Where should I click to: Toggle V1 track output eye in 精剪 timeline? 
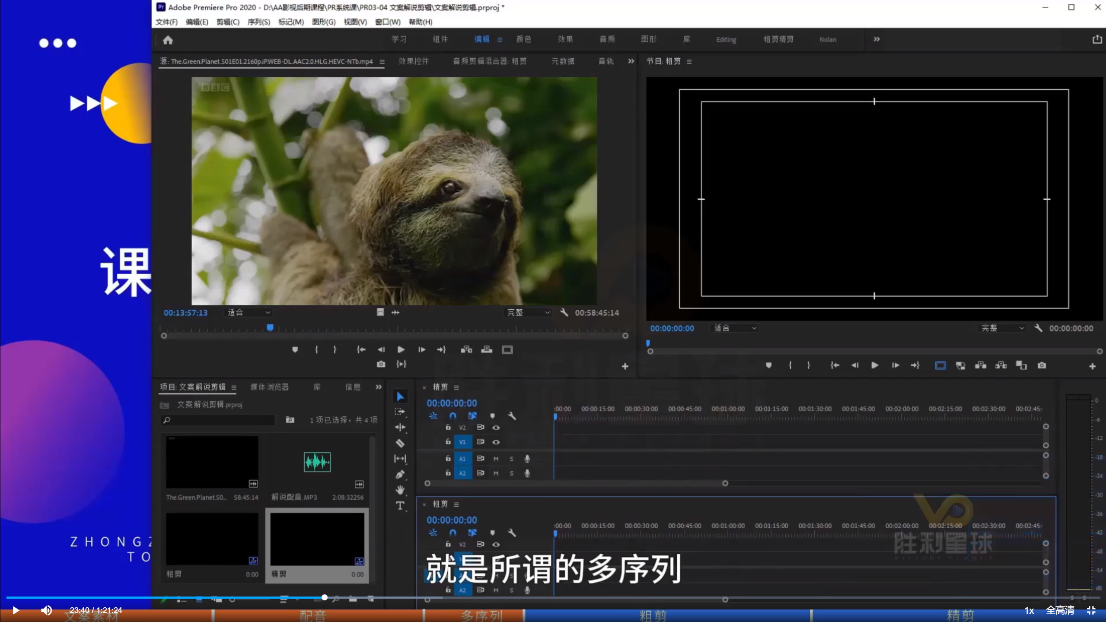(x=496, y=442)
